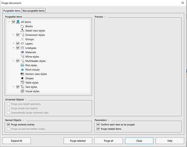The image size is (187, 147).
Task: Click the Mline styles icon
Action: coord(22,56)
